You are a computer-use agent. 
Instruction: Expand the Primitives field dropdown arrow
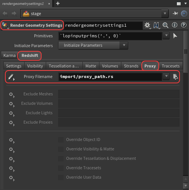click(x=166, y=35)
